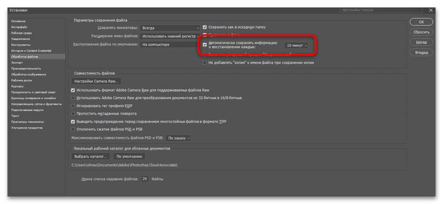Expand the Сохранять миниатюры dropdown (Всегда)
This screenshot has height=204, width=443.
pos(171,28)
